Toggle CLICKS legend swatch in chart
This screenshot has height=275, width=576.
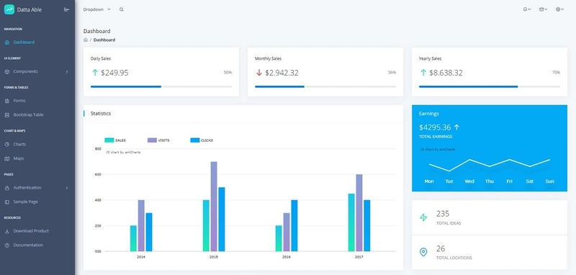click(195, 140)
